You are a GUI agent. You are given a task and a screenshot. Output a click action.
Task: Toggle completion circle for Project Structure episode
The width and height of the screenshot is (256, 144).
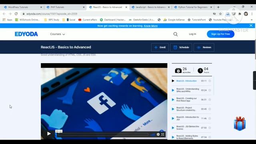[210, 109]
